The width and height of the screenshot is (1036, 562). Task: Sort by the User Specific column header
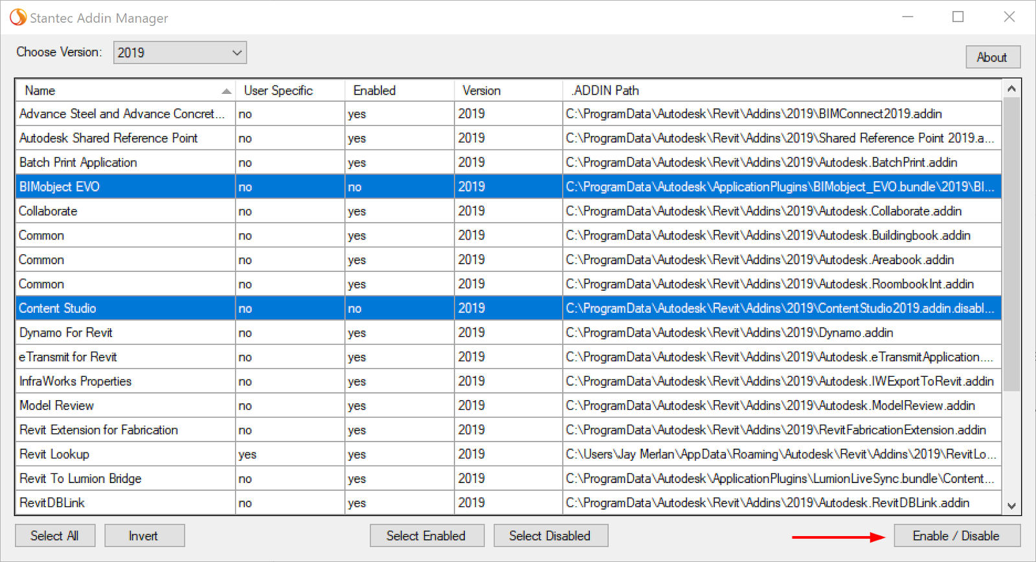tap(290, 91)
